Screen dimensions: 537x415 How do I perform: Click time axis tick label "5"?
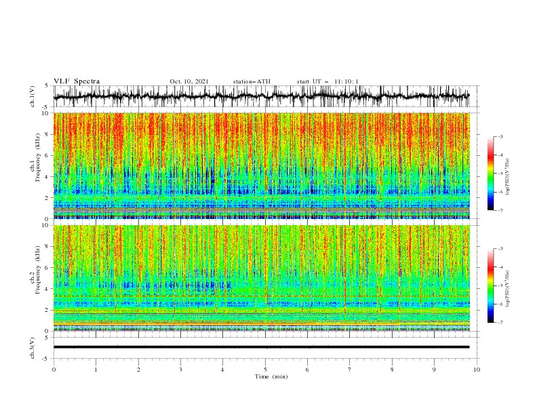tap(265, 370)
